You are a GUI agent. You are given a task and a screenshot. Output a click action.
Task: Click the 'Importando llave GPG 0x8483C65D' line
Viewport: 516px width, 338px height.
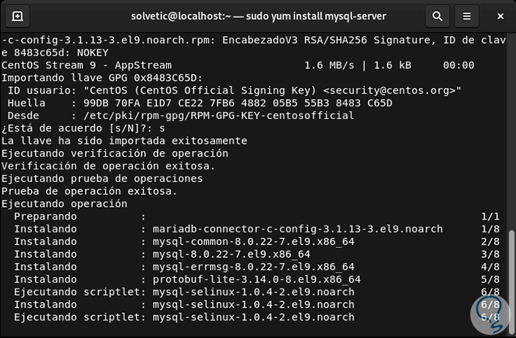tap(102, 77)
